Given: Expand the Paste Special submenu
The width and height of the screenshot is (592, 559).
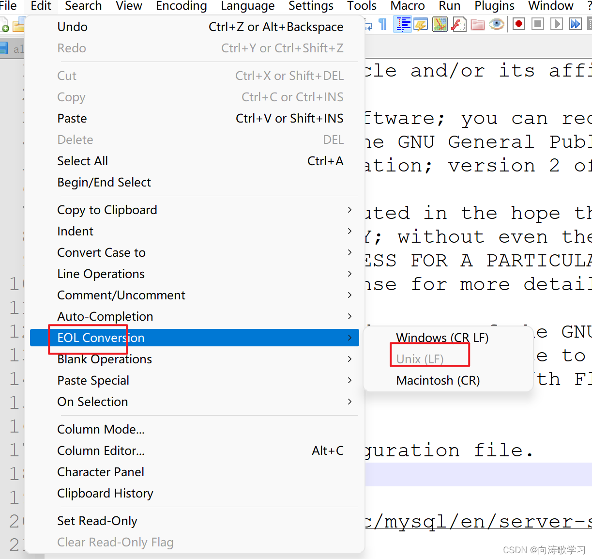Looking at the screenshot, I should click(195, 380).
